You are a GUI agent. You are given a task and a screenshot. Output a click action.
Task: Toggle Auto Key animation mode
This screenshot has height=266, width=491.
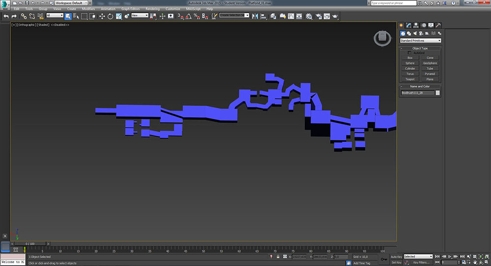point(396,257)
